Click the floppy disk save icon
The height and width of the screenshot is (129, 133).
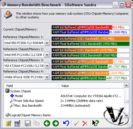click(28, 123)
